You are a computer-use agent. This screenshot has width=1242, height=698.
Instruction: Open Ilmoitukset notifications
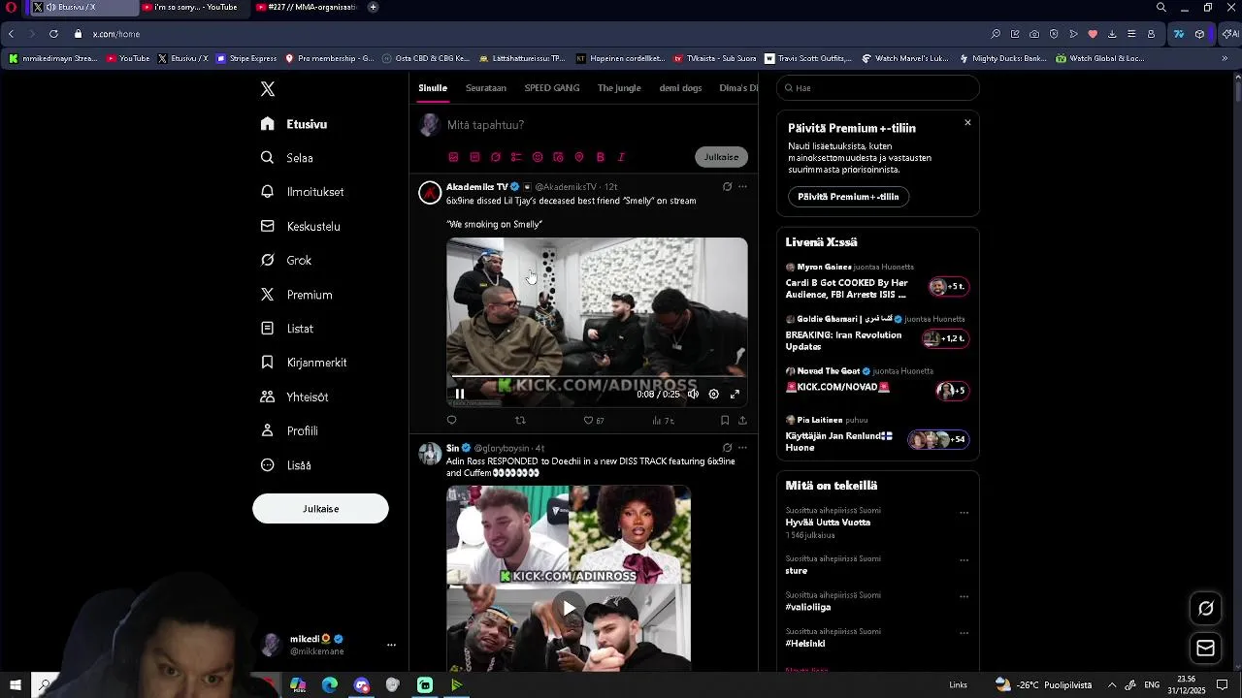(x=303, y=192)
